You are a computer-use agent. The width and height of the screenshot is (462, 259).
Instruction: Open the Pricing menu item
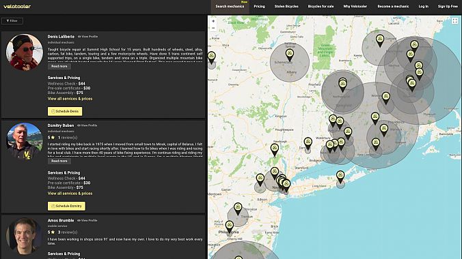tap(259, 6)
